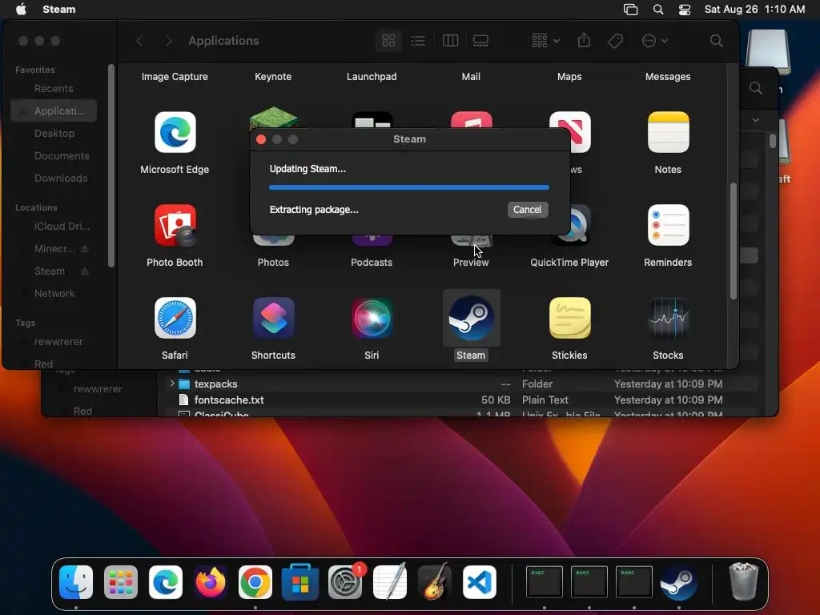Open the drive icon on the desktop
The image size is (820, 615).
tap(768, 52)
